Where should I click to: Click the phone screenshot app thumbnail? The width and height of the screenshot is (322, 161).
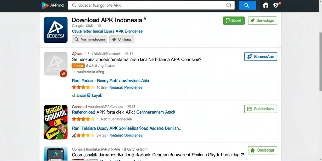point(56,153)
